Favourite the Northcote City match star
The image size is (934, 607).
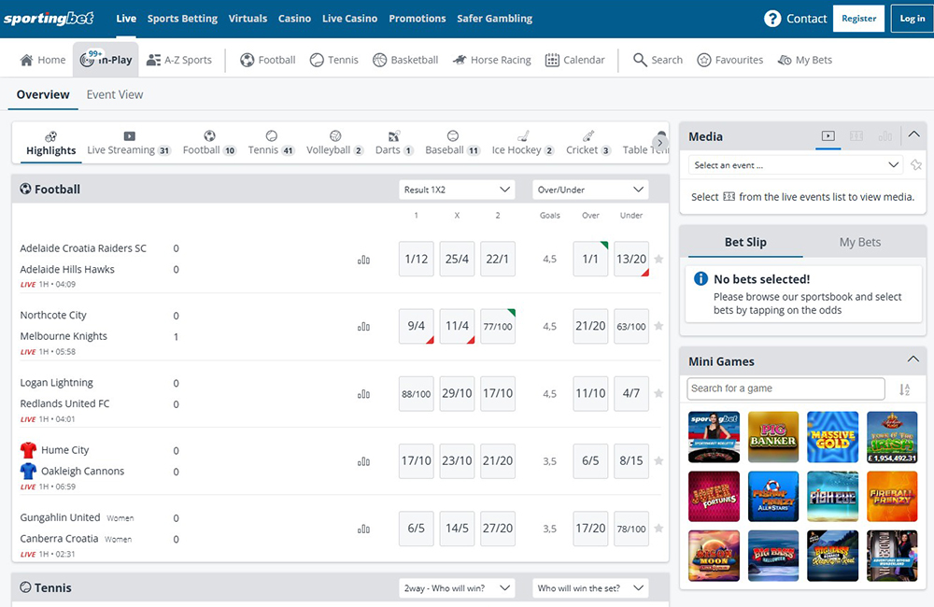(x=658, y=326)
